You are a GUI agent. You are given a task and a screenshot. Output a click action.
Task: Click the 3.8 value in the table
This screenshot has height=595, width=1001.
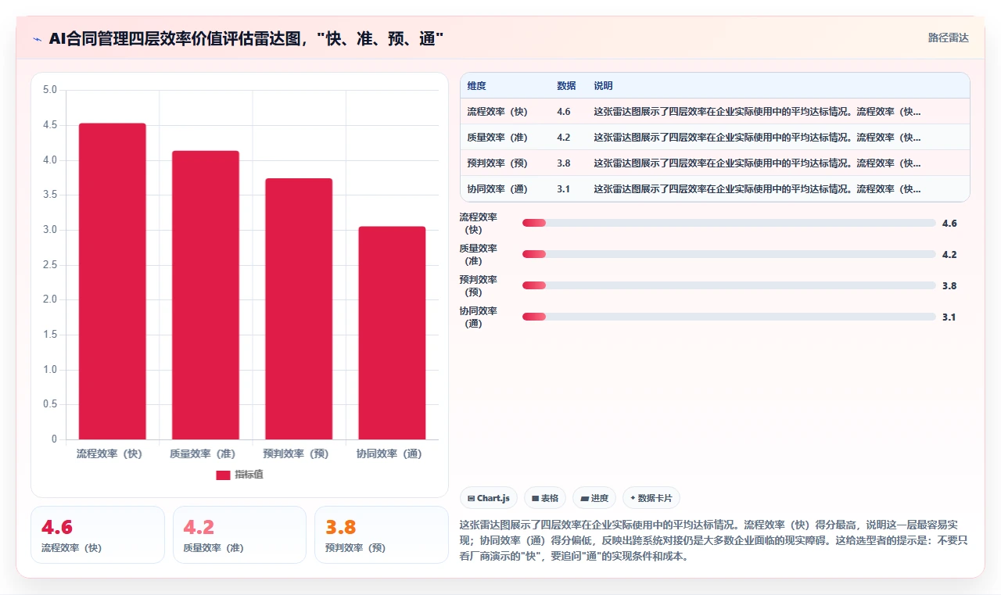[x=564, y=163]
